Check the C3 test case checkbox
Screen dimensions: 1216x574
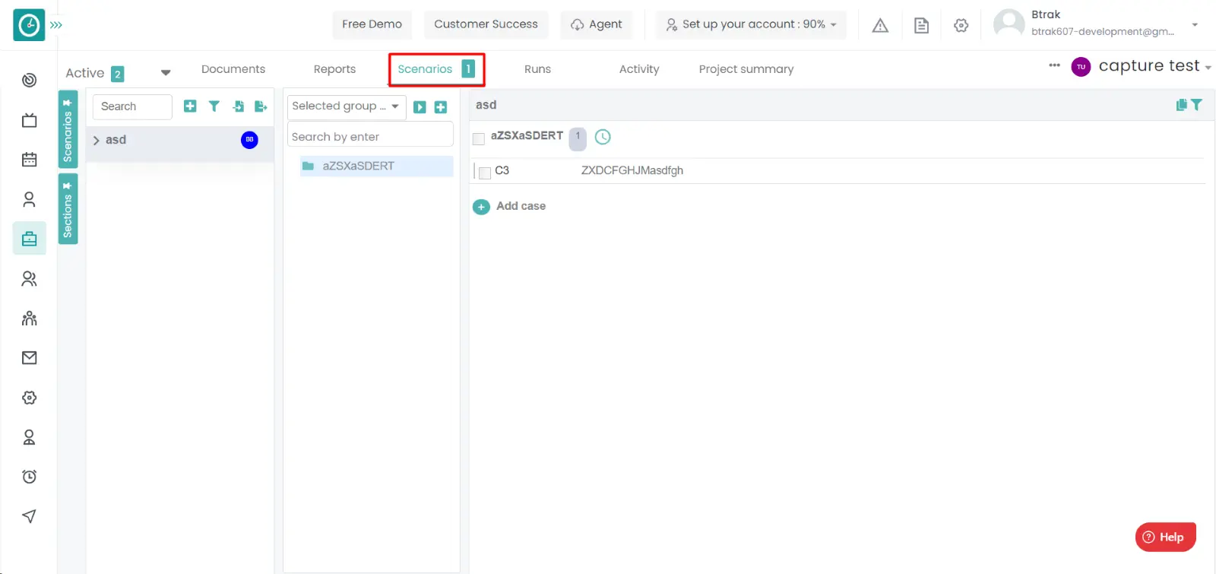click(485, 173)
